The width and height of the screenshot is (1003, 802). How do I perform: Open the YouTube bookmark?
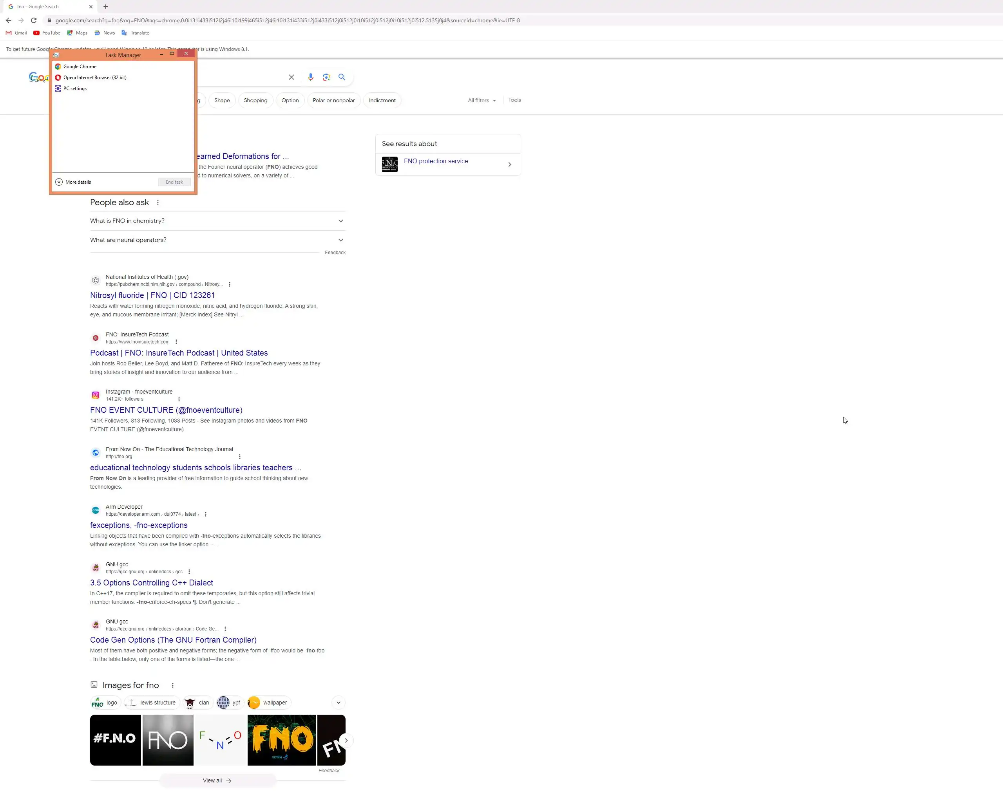coord(47,33)
